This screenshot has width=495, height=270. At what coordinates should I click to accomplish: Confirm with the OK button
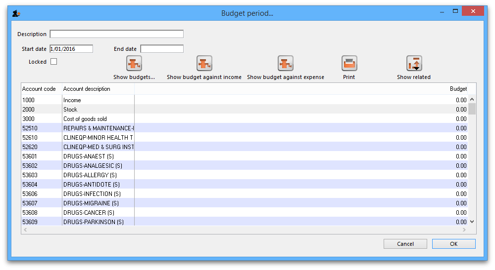point(453,244)
